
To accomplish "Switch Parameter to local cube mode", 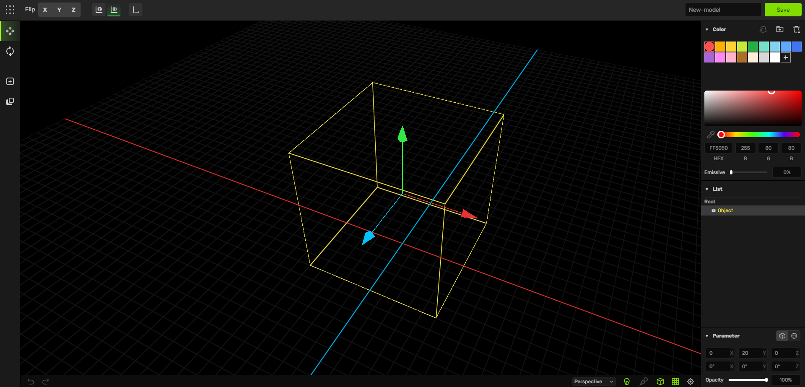I will pyautogui.click(x=782, y=336).
